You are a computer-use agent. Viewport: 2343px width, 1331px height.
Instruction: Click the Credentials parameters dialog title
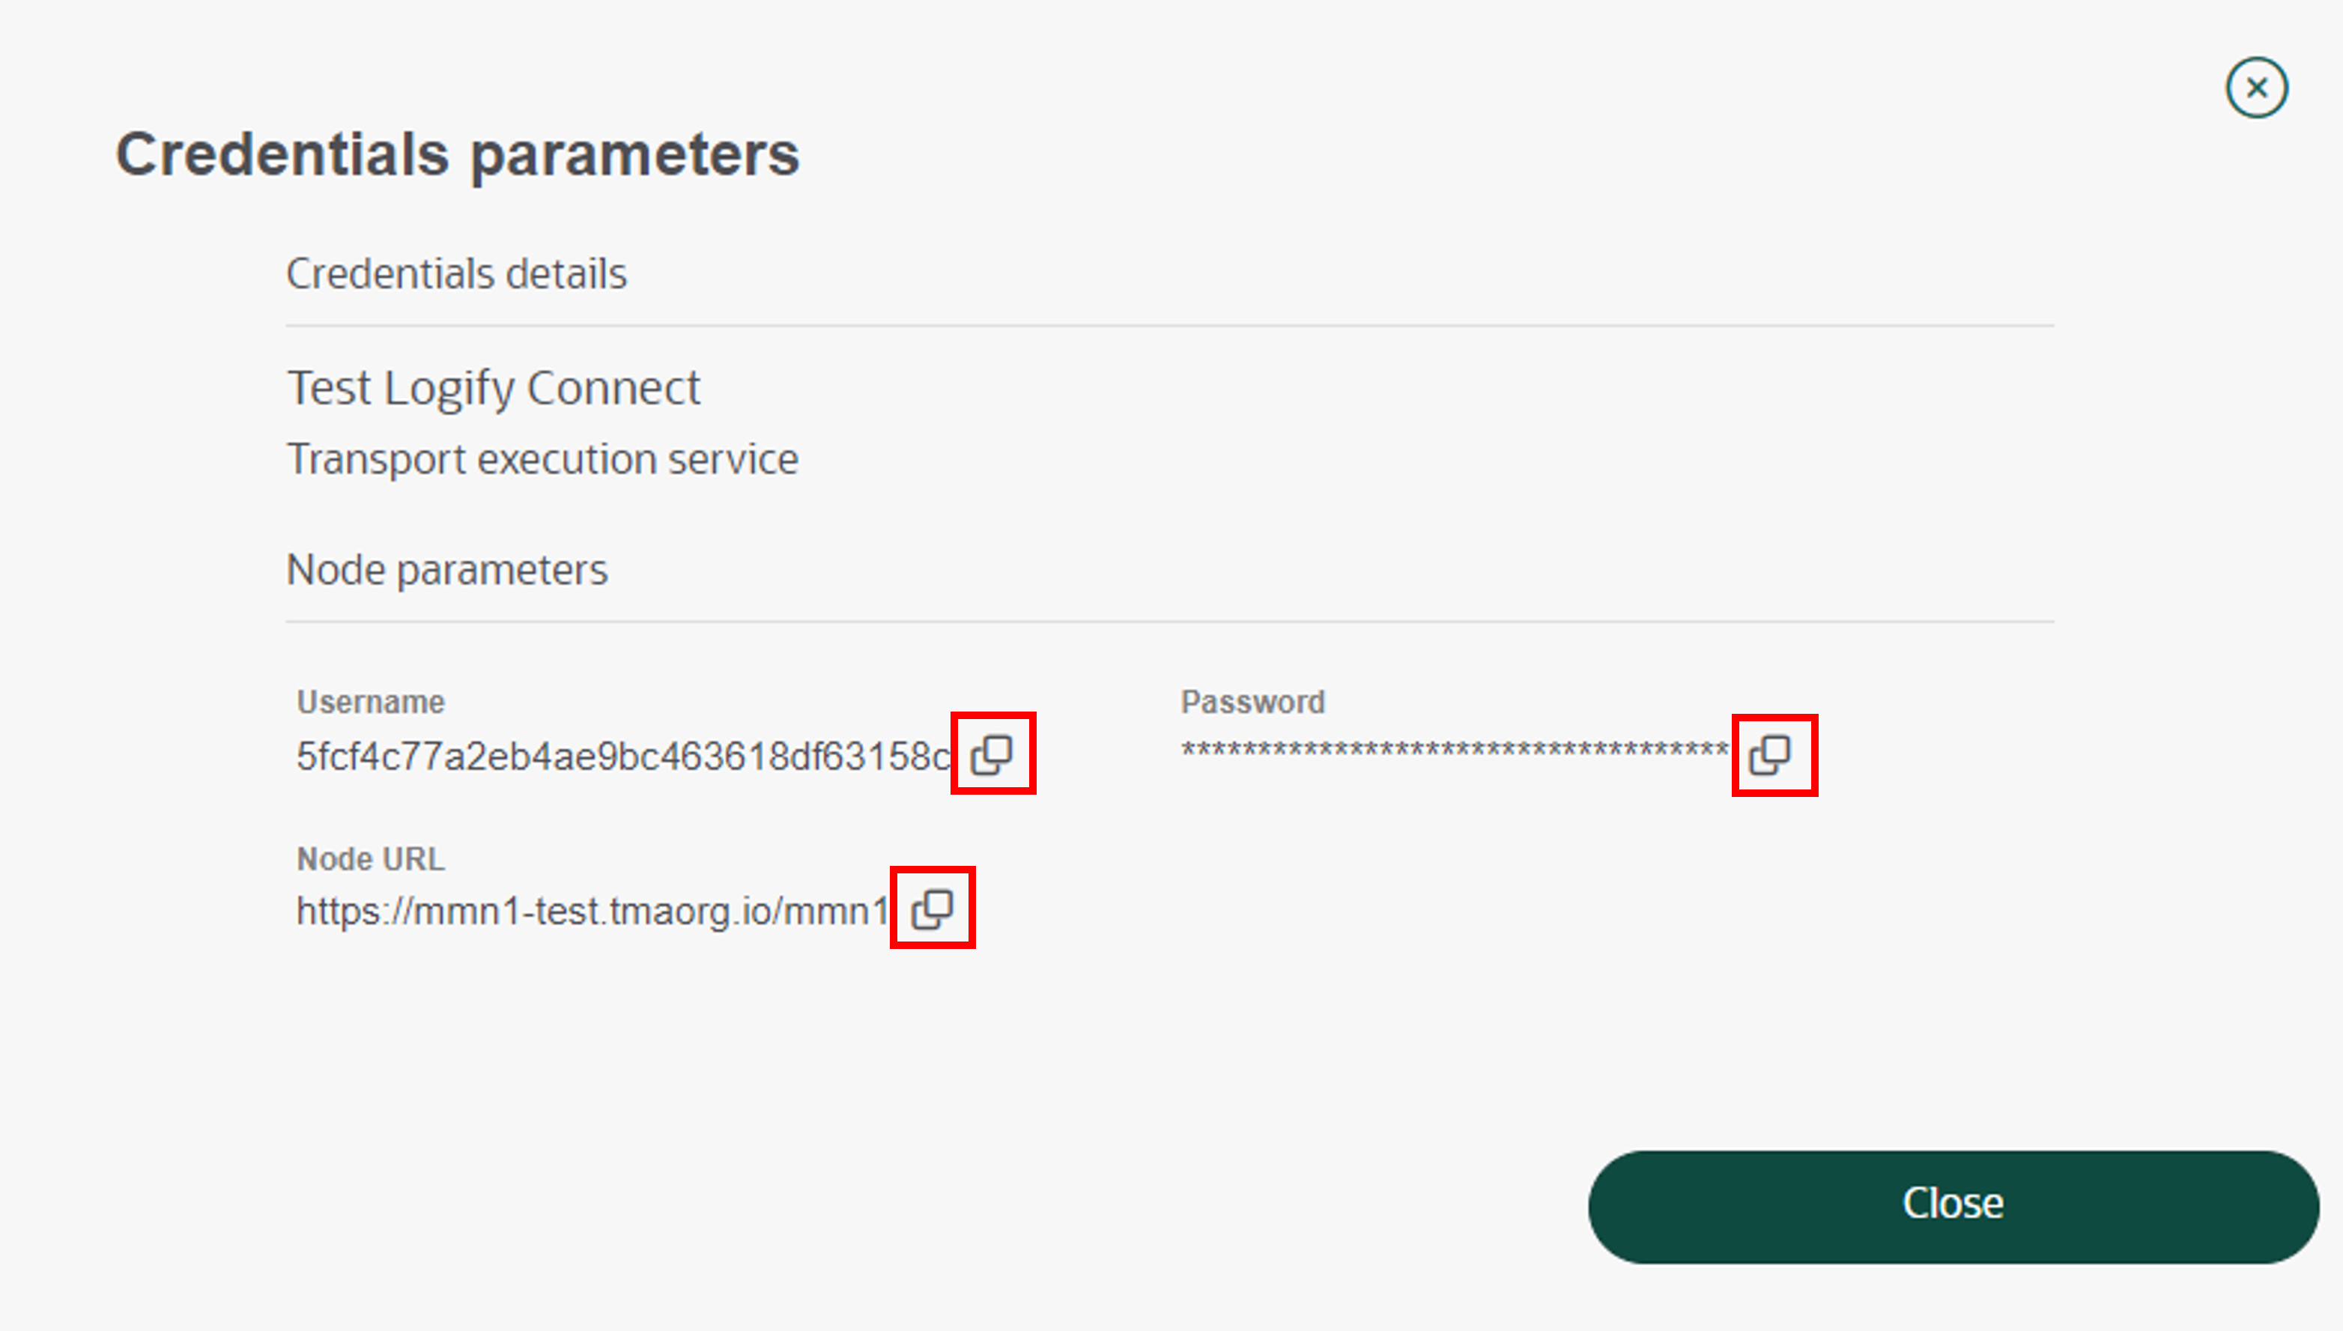[457, 154]
